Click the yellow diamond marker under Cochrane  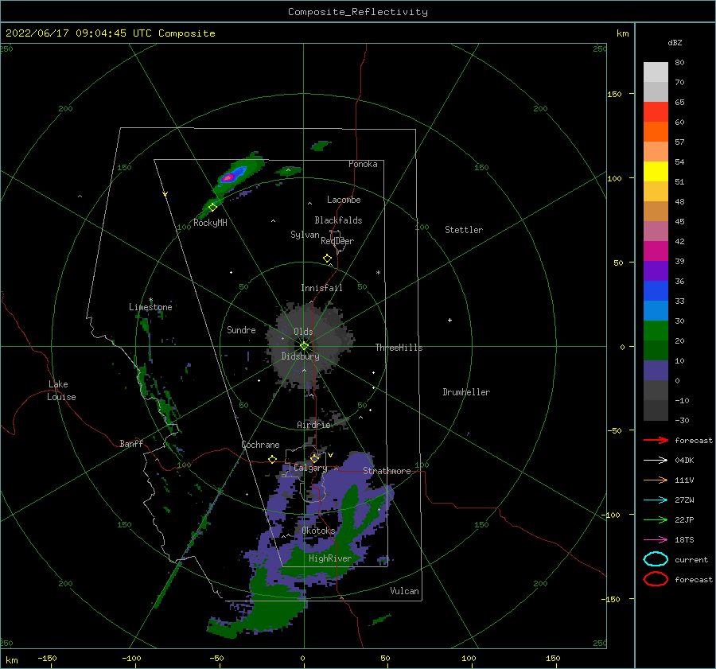273,460
